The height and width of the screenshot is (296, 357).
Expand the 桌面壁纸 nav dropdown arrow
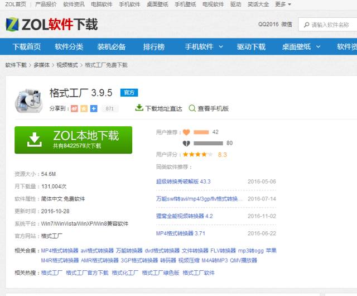[319, 47]
